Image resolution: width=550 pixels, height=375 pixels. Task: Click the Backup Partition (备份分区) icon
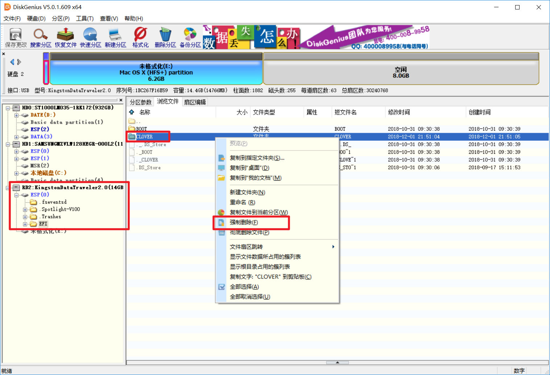coord(190,38)
